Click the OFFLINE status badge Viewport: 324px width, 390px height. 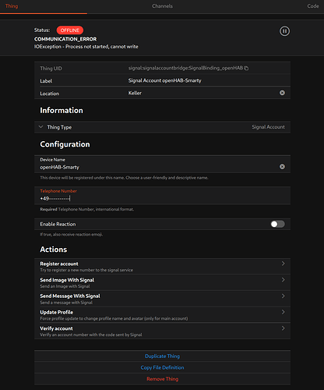tap(70, 30)
